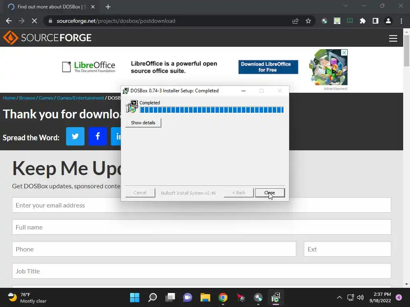Open the Chrome three-dot menu
Image resolution: width=410 pixels, height=307 pixels.
401,21
